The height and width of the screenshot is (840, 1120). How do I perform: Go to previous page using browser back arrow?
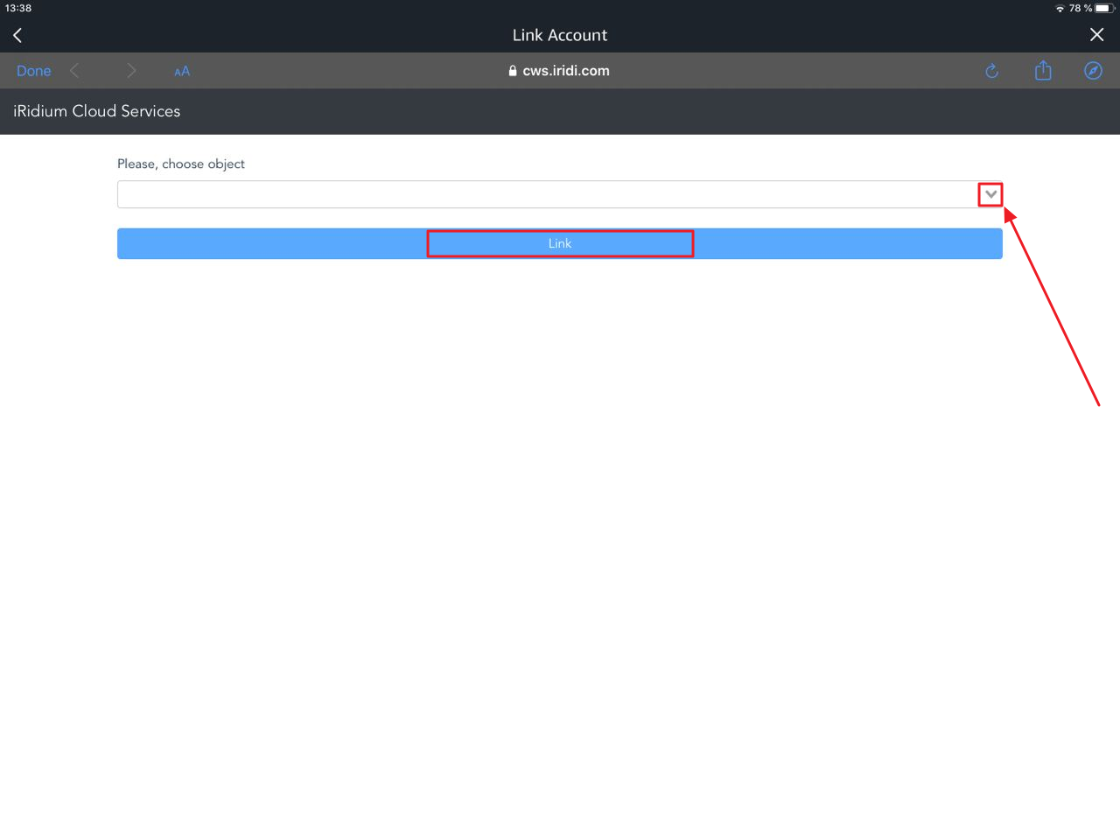(75, 71)
